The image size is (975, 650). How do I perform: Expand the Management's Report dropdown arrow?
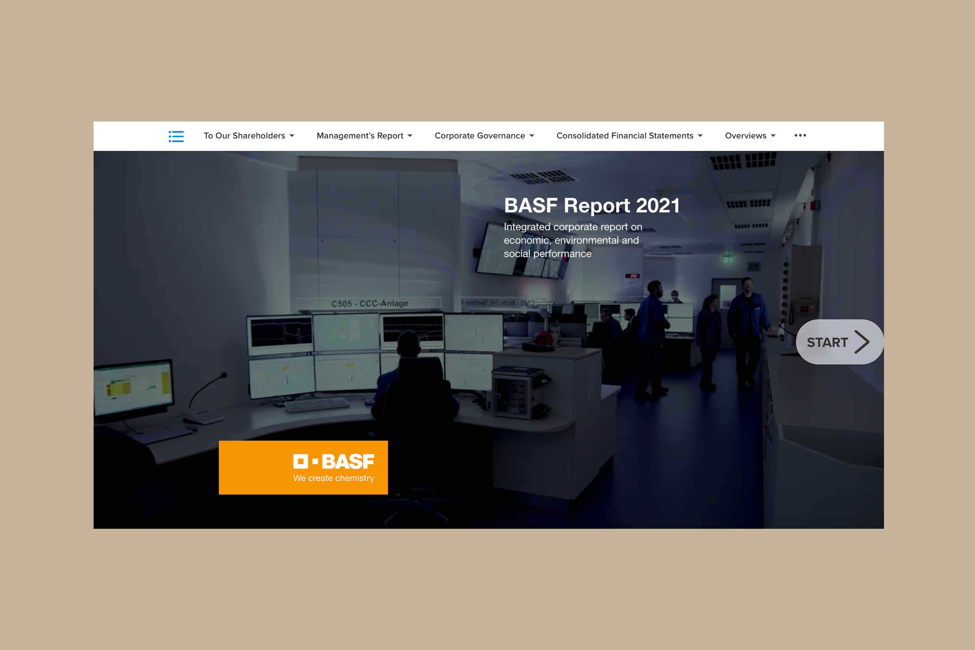[410, 136]
